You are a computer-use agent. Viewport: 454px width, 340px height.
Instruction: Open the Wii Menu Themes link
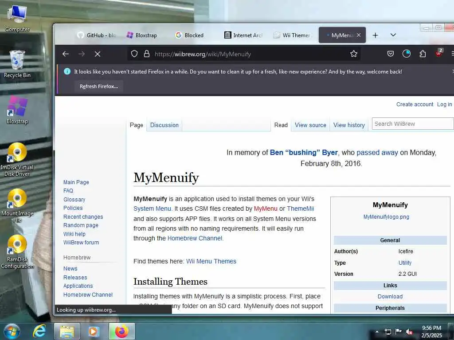coord(211,261)
